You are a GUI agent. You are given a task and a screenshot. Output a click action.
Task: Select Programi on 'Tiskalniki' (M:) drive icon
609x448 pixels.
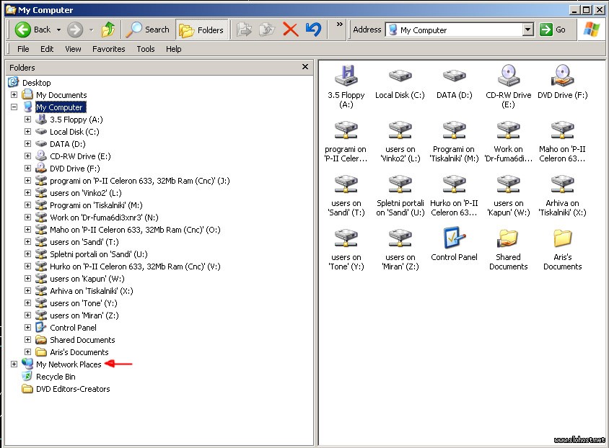454,141
